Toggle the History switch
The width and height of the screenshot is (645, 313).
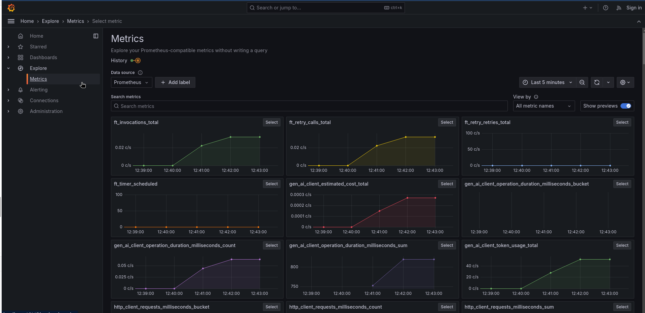tap(136, 61)
